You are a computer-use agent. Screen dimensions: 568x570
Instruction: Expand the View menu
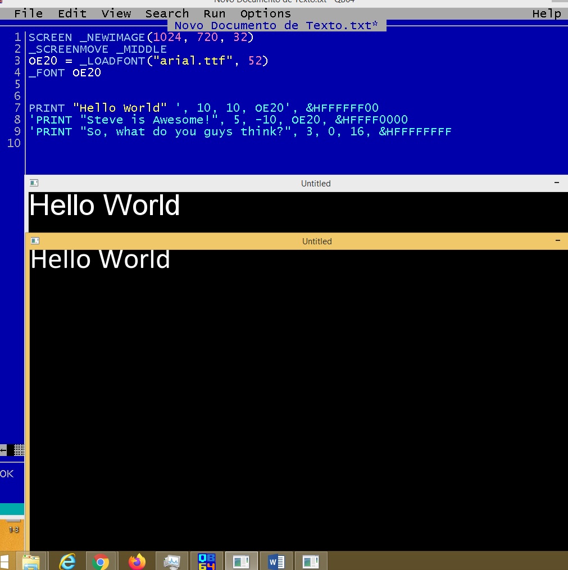(116, 13)
